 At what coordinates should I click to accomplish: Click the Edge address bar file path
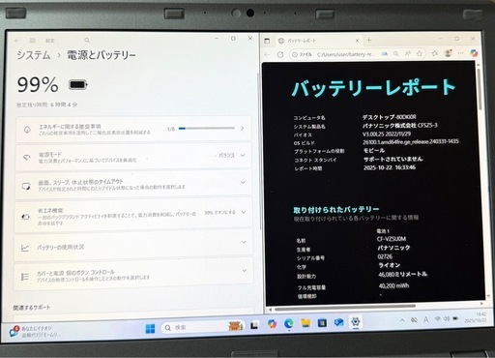(x=346, y=54)
